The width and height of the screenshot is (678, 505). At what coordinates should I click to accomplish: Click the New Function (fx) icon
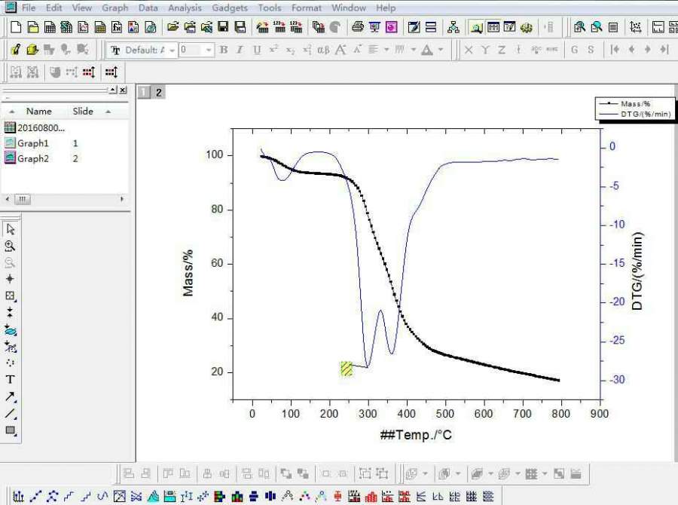pos(117,27)
